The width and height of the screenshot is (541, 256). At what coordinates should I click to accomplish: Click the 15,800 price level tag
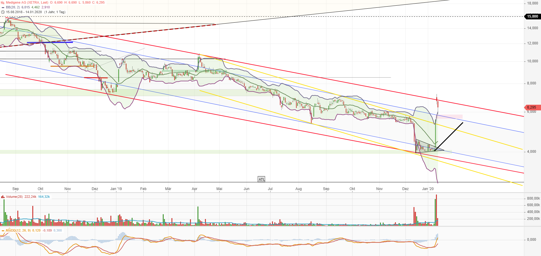(533, 16)
